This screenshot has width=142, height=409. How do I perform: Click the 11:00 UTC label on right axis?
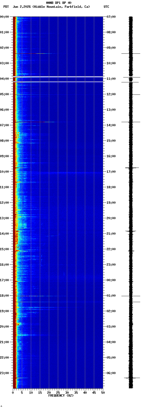(x=111, y=79)
